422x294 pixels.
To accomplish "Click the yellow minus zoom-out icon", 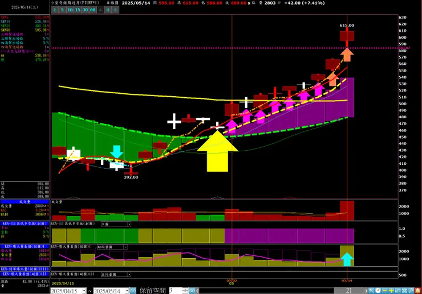I will 384,291.
